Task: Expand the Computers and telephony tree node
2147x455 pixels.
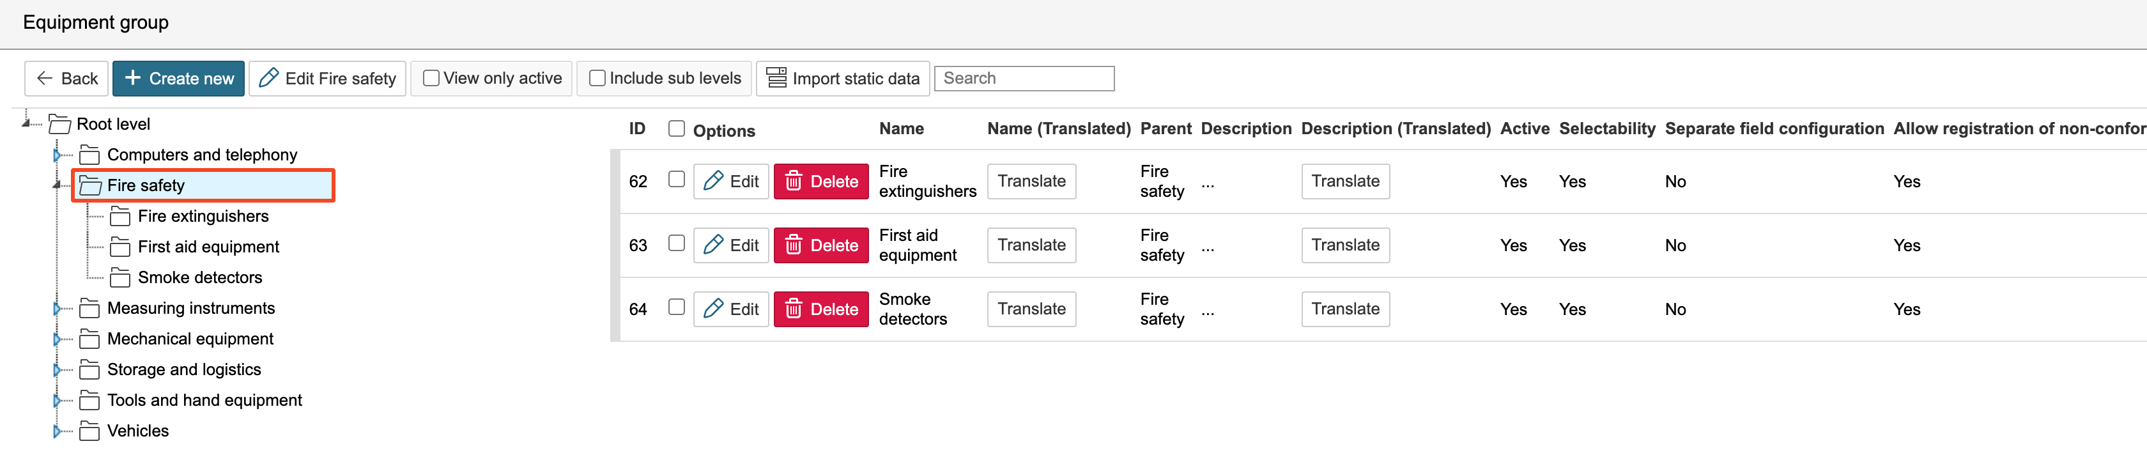Action: (58, 155)
